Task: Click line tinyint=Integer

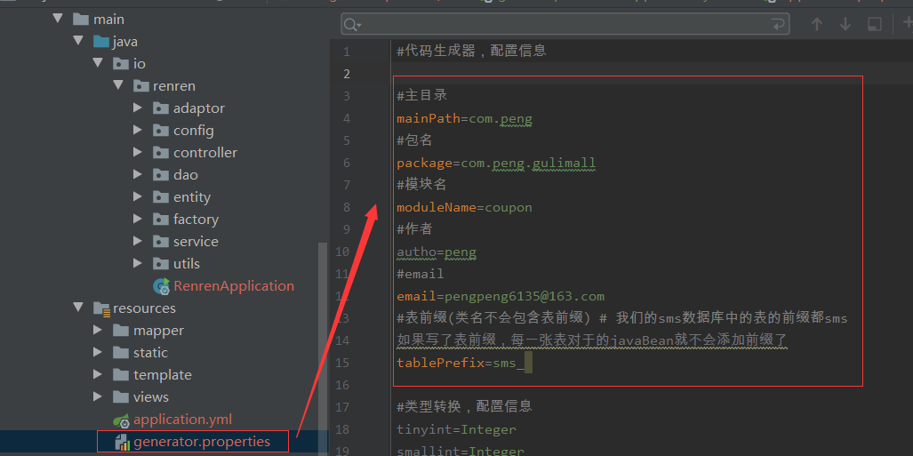Action: point(457,429)
